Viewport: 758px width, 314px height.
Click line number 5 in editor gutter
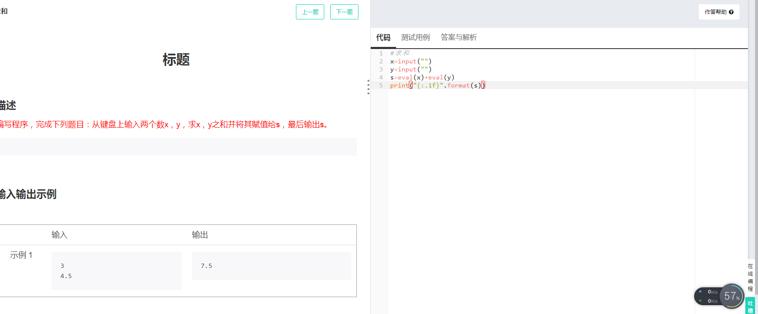tap(381, 85)
